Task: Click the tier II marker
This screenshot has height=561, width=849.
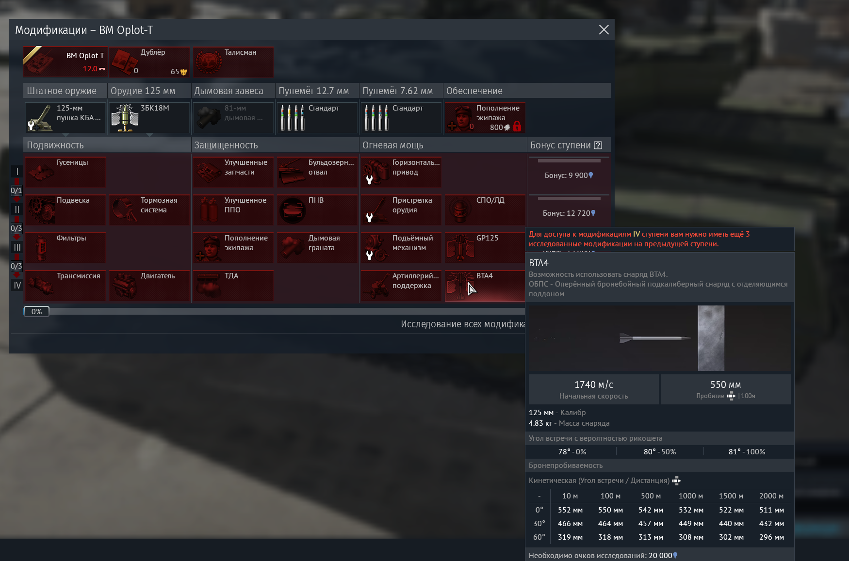Action: tap(17, 209)
